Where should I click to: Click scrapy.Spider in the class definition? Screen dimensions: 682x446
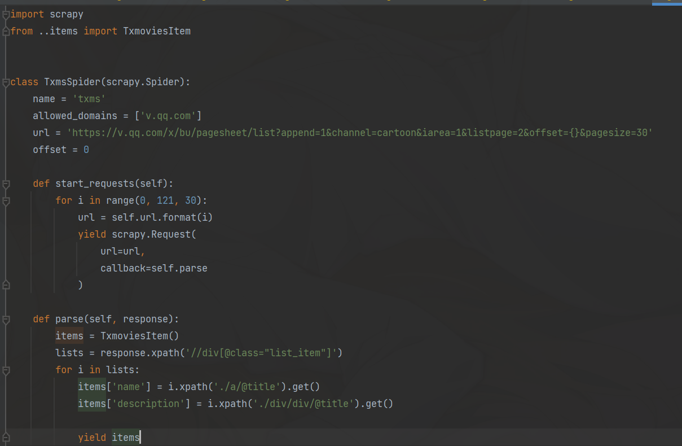143,82
